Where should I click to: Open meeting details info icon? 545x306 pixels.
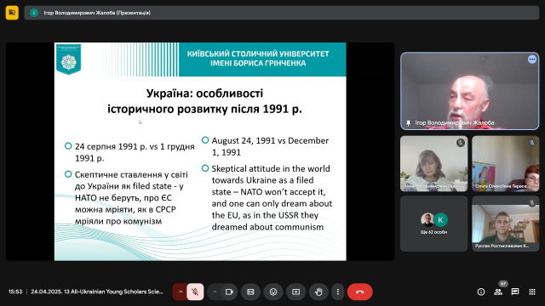[x=481, y=292]
